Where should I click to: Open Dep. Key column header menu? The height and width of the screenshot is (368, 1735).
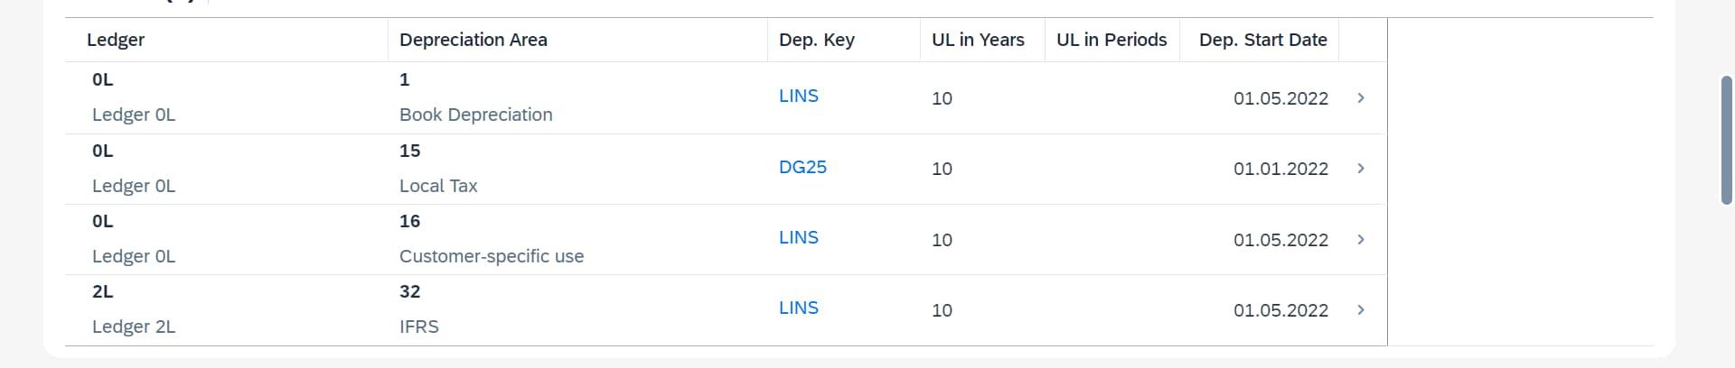(x=816, y=40)
